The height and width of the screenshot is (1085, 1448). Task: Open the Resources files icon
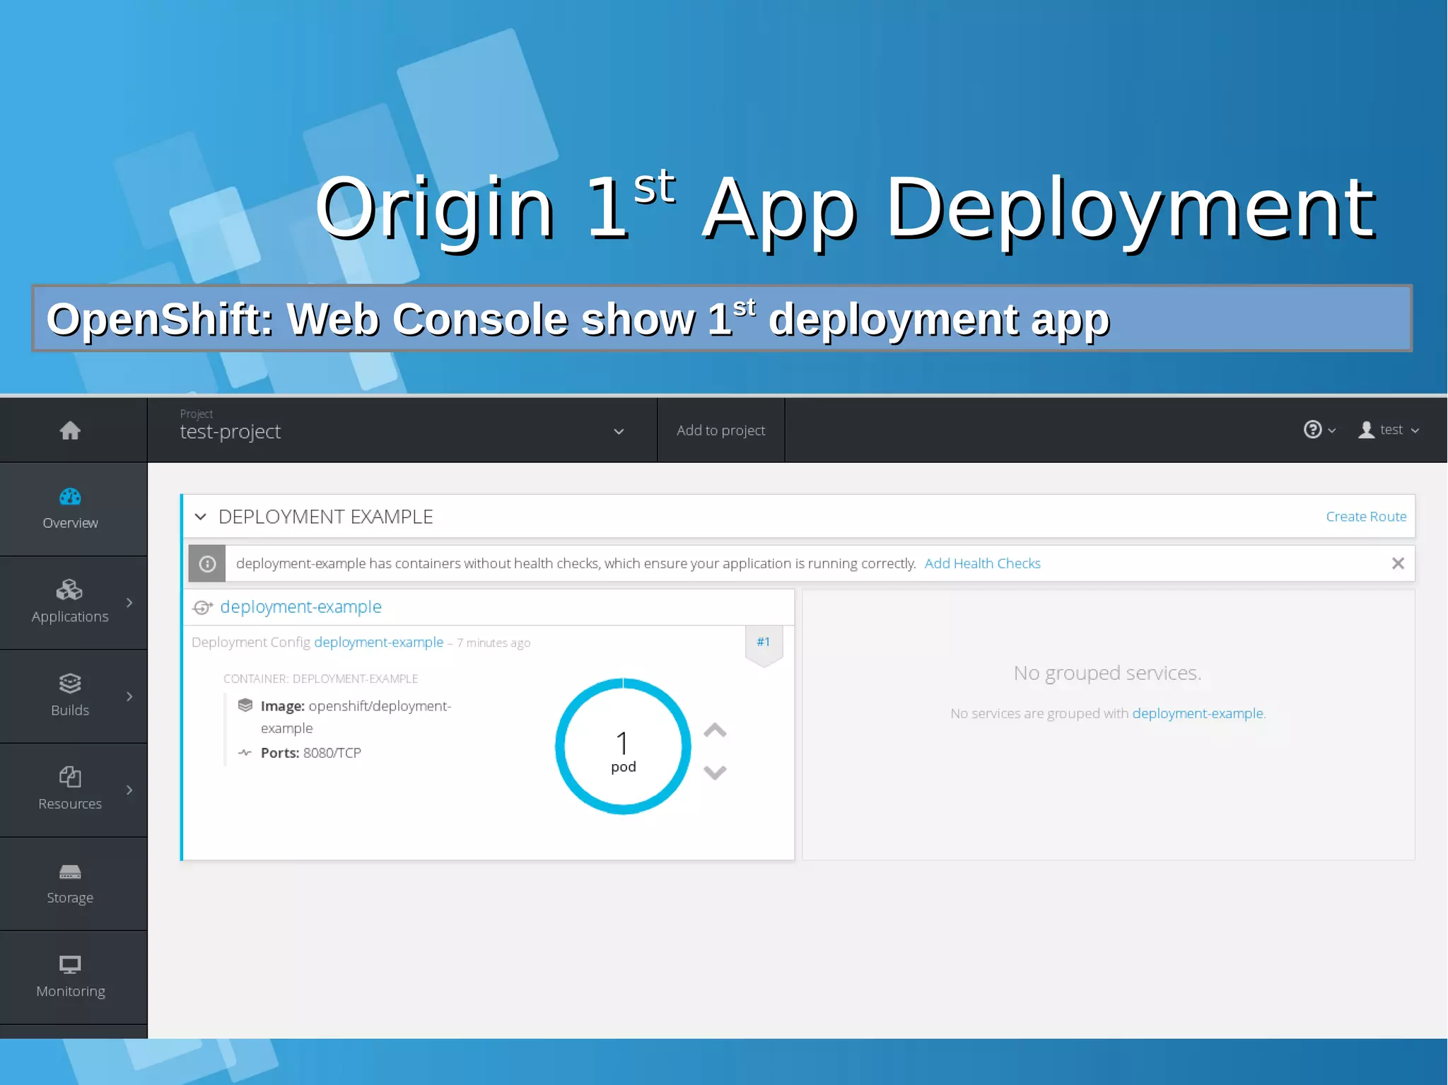(x=70, y=777)
